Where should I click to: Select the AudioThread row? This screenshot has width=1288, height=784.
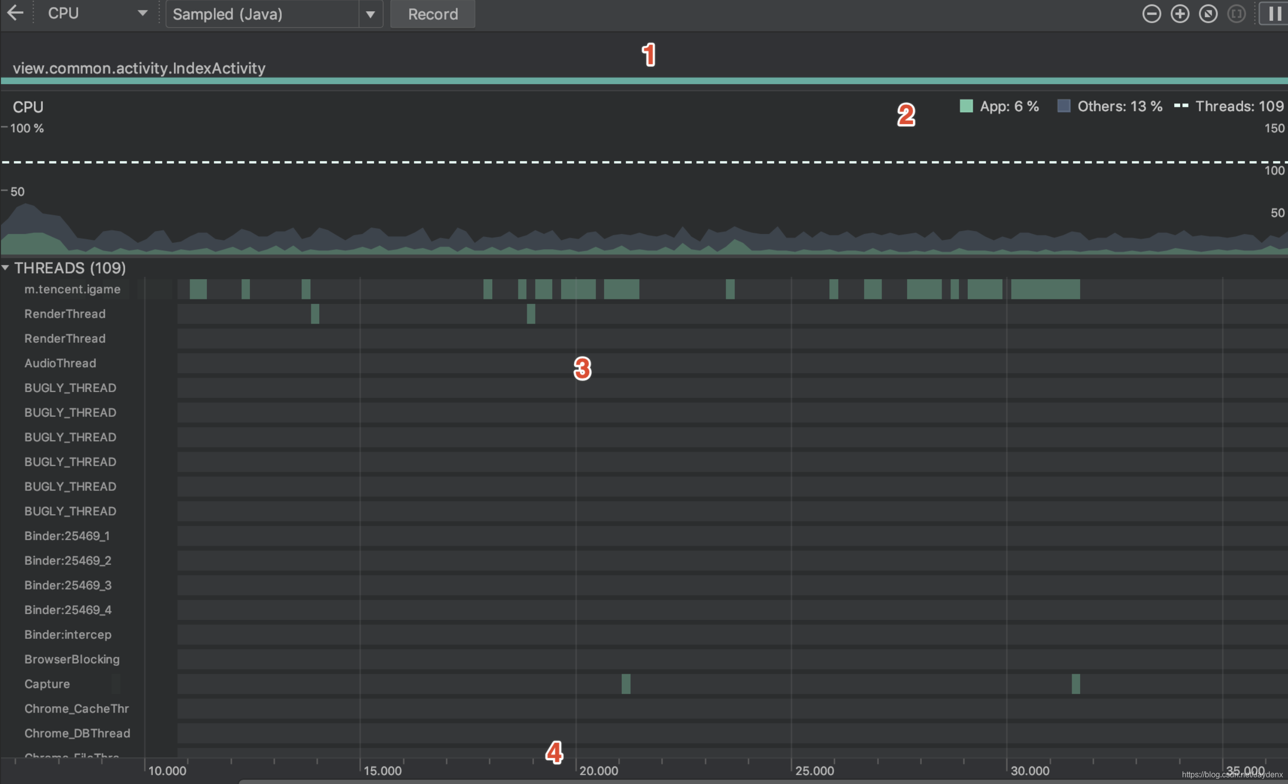tap(60, 363)
